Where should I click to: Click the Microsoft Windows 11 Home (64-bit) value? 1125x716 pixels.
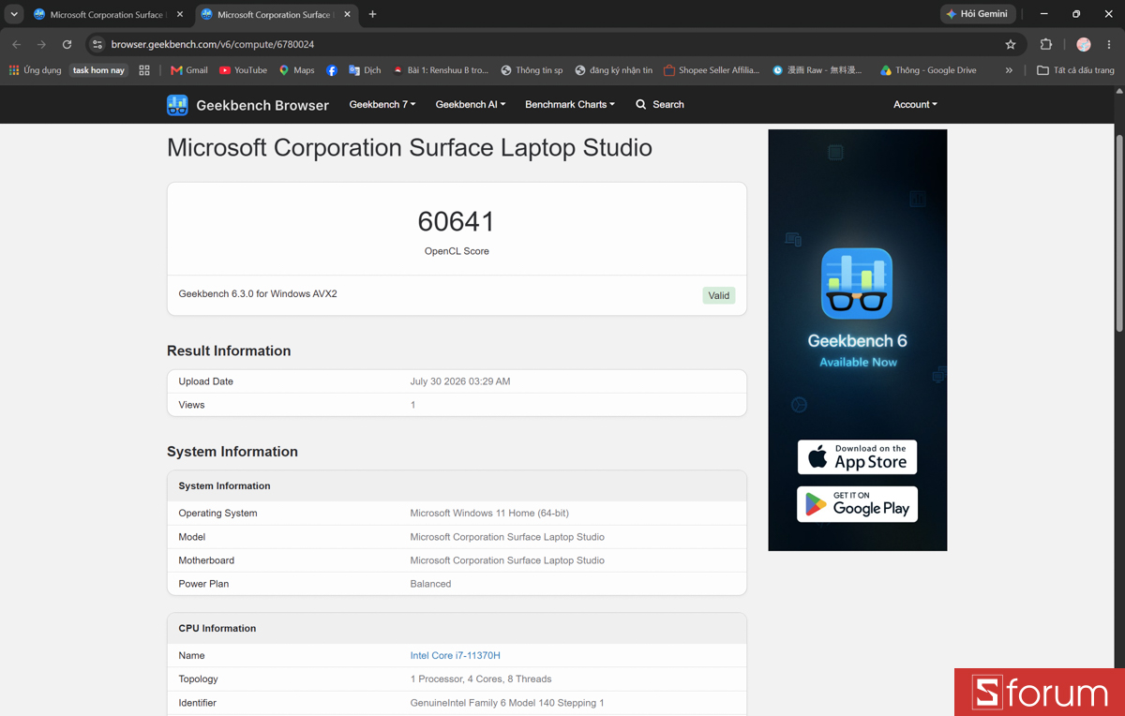coord(489,513)
